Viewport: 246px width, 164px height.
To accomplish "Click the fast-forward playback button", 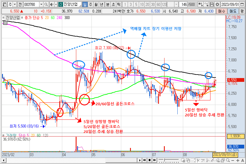I will pos(155,160).
